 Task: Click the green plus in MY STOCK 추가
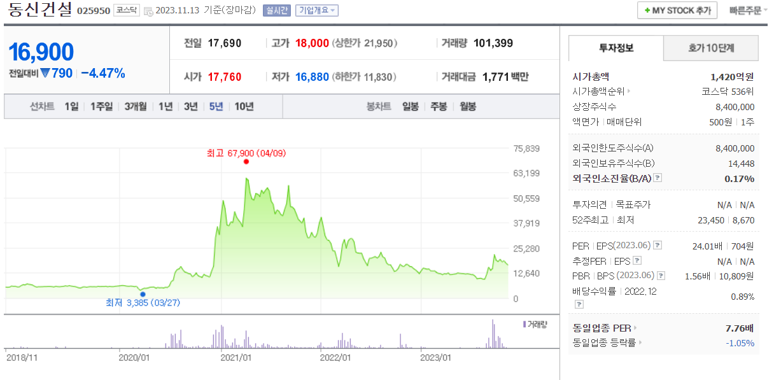pyautogui.click(x=647, y=11)
